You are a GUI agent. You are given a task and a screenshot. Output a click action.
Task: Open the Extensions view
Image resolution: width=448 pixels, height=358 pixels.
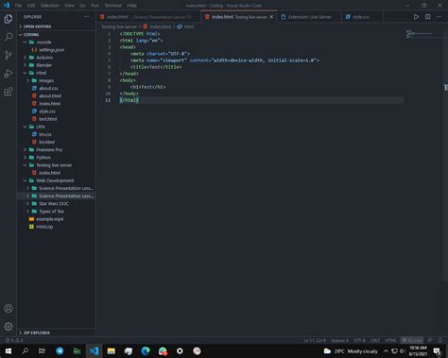coord(9,92)
